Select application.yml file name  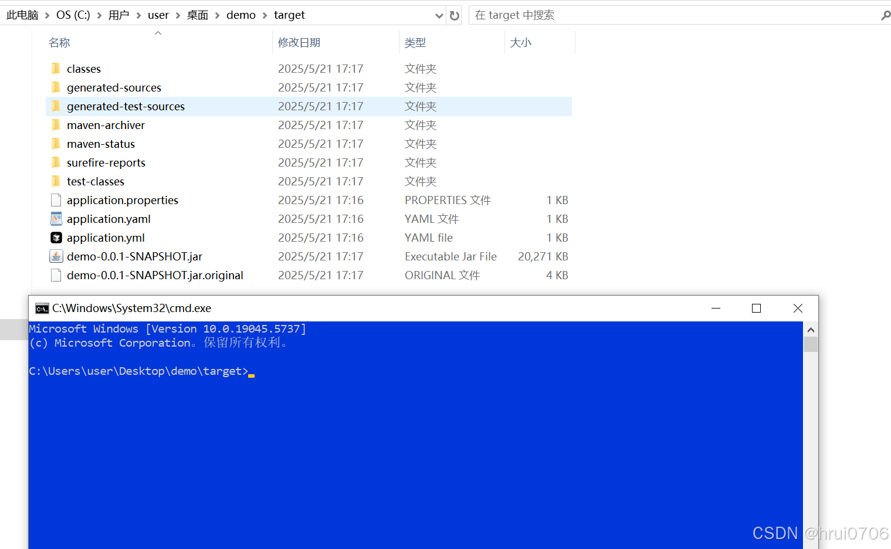click(x=106, y=238)
